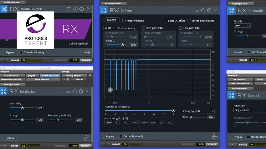Open settings gear in De-hum header
The image size is (266, 149).
(209, 10)
